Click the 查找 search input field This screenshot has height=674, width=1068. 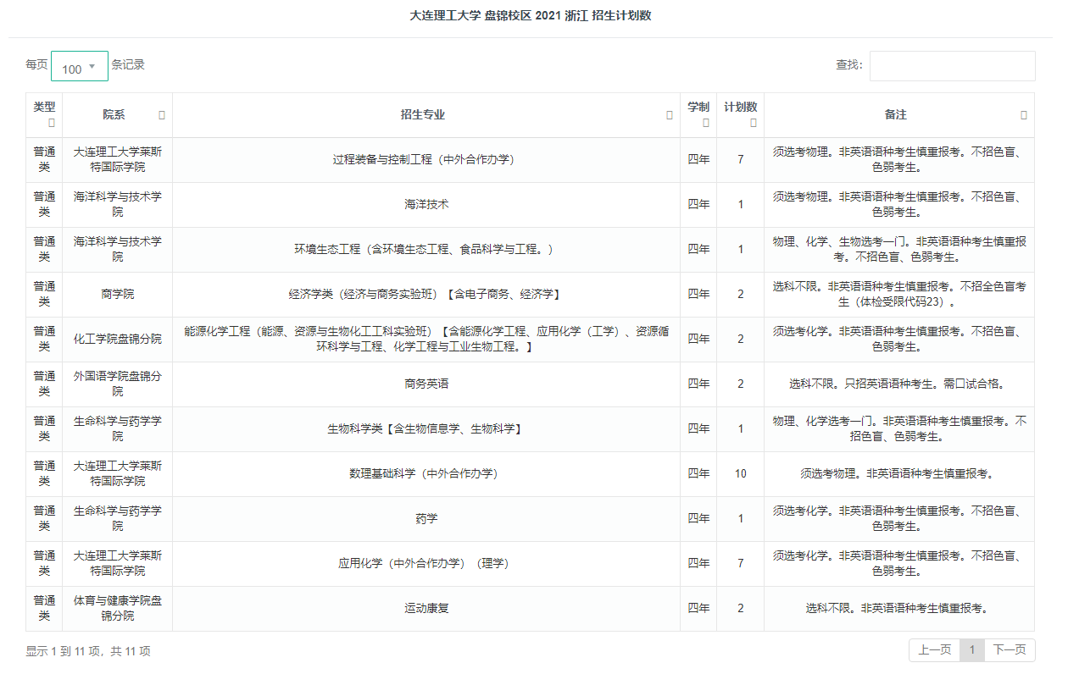point(952,66)
